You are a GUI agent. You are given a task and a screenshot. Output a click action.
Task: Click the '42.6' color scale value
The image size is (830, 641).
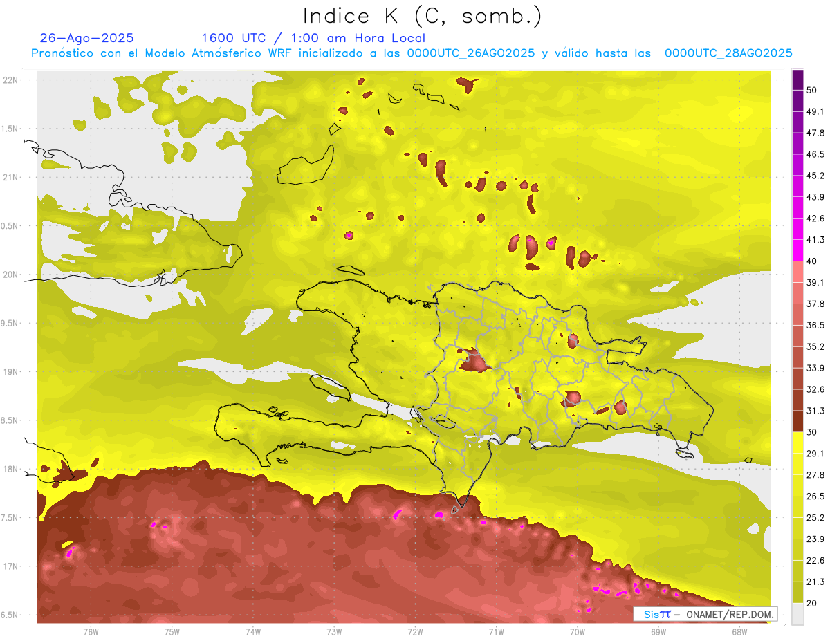coord(815,219)
